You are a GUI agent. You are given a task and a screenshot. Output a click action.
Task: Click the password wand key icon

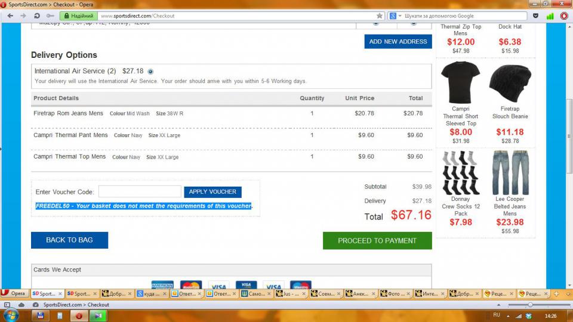(x=49, y=16)
